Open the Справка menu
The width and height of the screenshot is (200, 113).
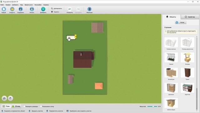pyautogui.click(x=46, y=5)
